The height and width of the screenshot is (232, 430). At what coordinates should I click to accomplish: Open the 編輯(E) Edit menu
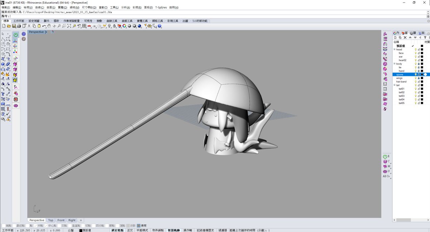(17, 7)
